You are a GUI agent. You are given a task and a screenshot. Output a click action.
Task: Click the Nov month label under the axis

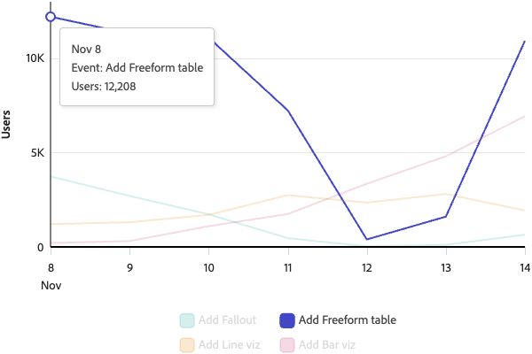click(51, 285)
